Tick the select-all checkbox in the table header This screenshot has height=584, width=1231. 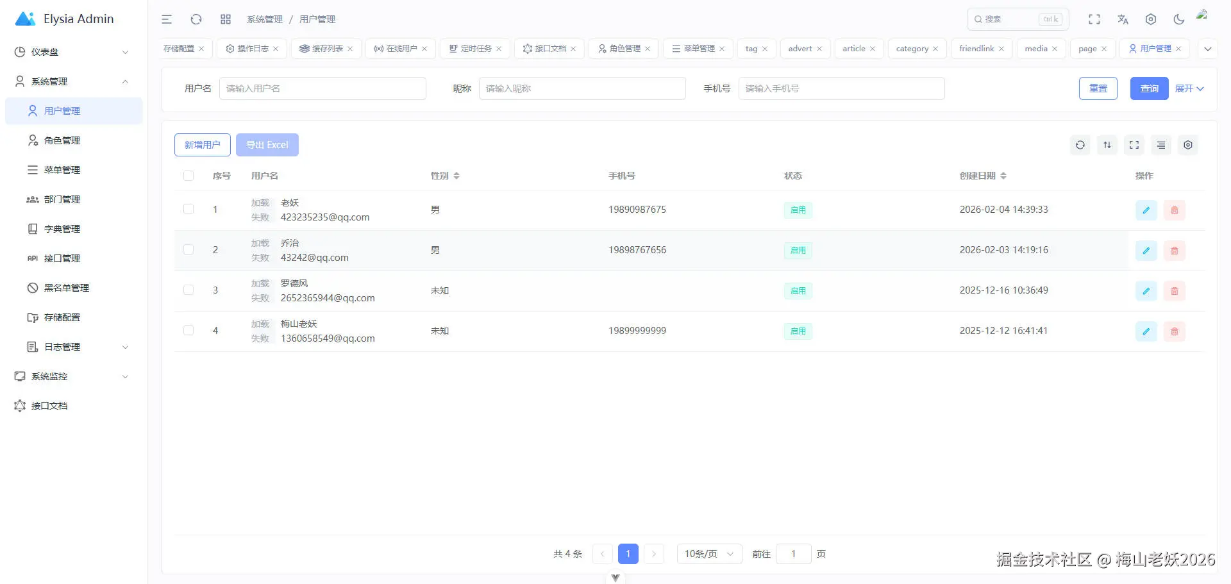[x=188, y=176]
